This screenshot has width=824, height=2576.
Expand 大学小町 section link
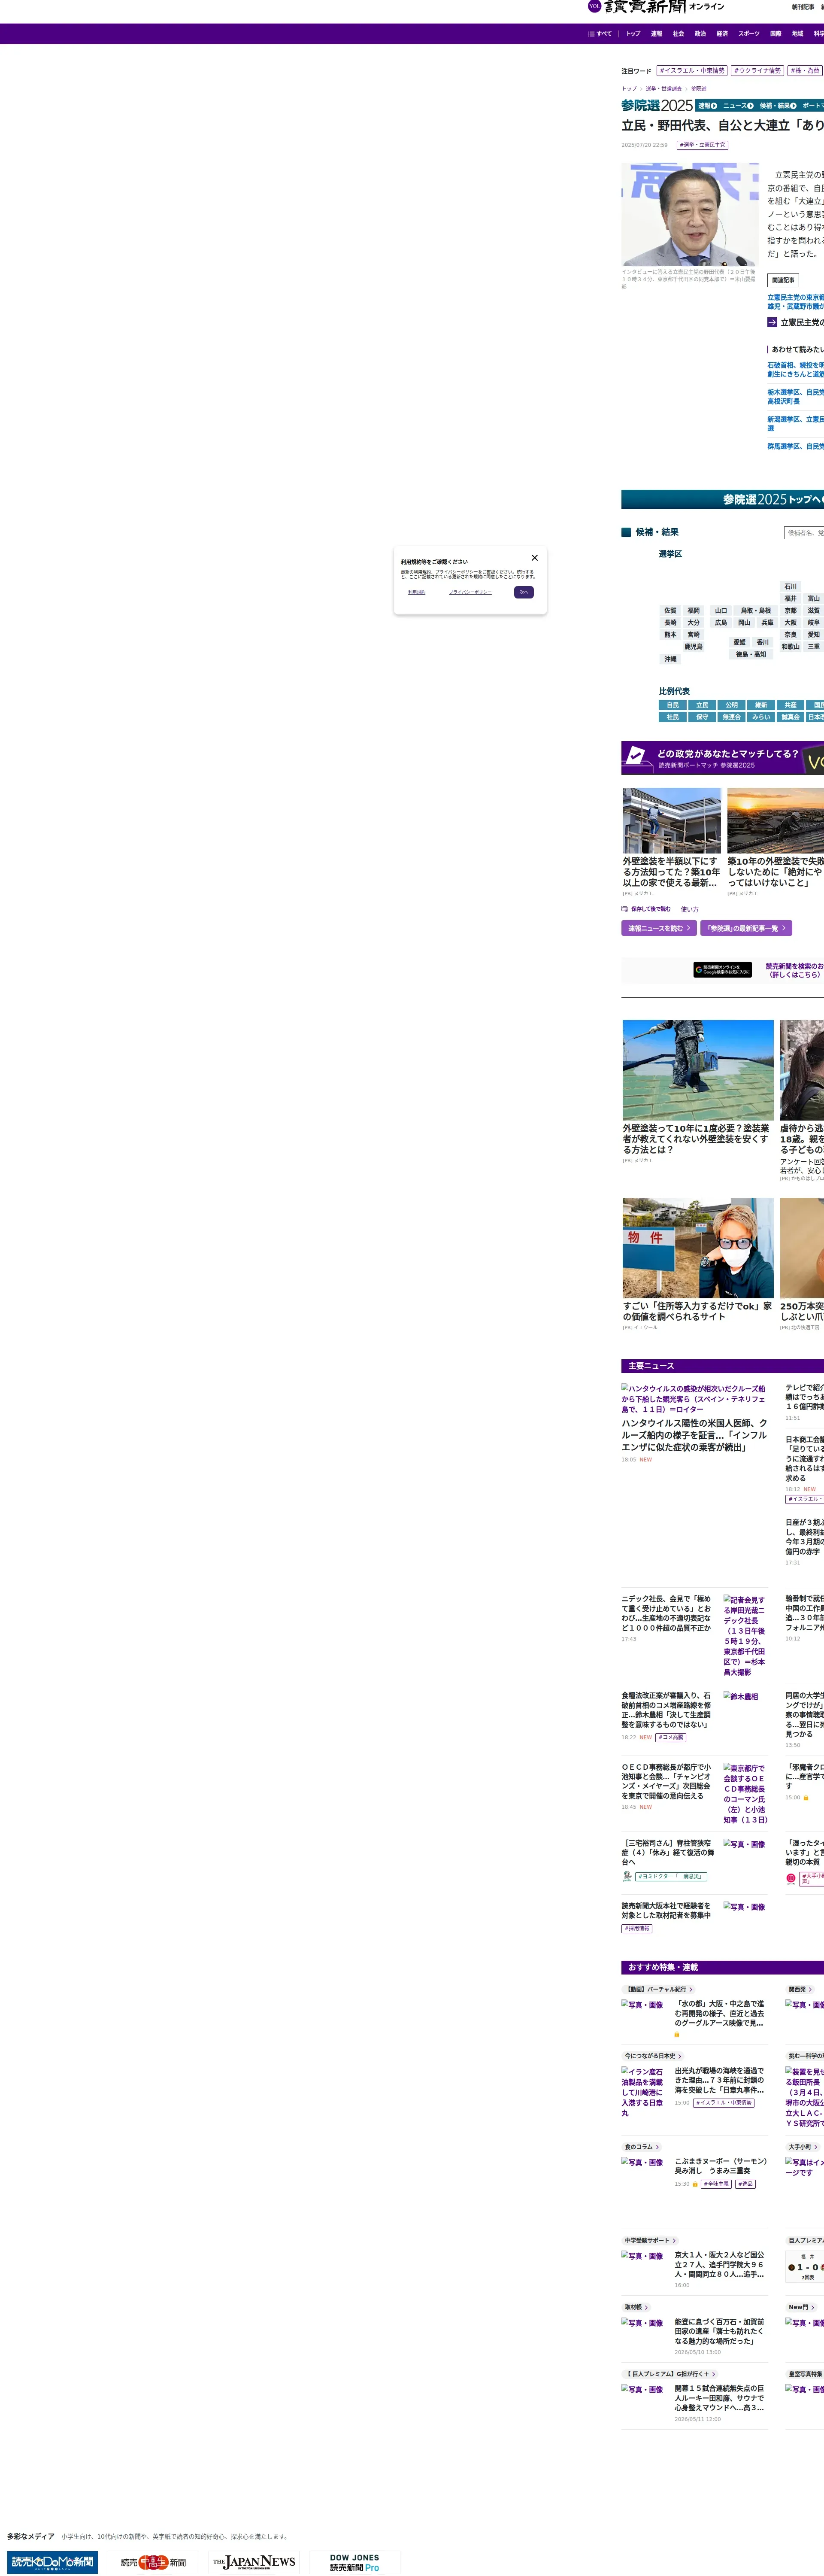pyautogui.click(x=803, y=2147)
